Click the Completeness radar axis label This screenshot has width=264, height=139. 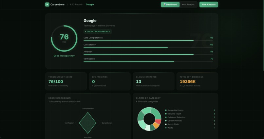tap(88, 109)
